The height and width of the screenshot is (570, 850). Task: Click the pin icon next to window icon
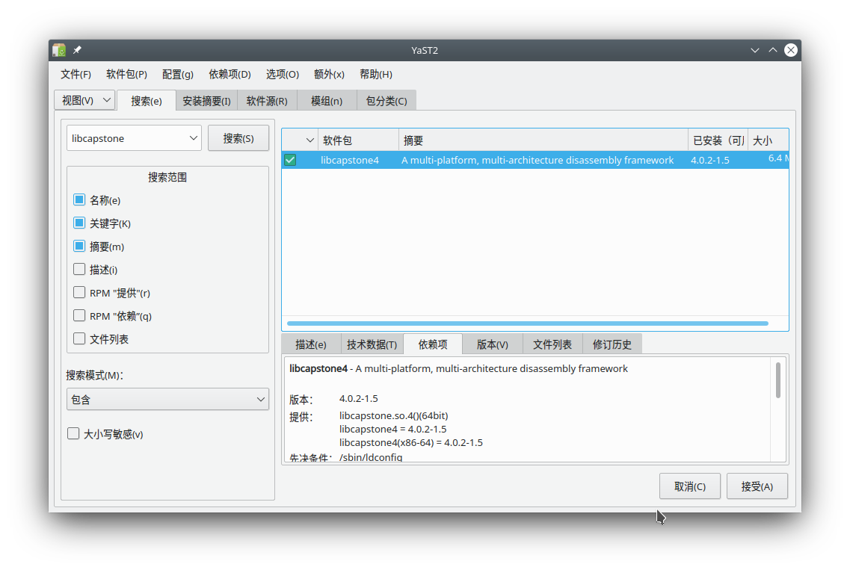click(x=76, y=50)
